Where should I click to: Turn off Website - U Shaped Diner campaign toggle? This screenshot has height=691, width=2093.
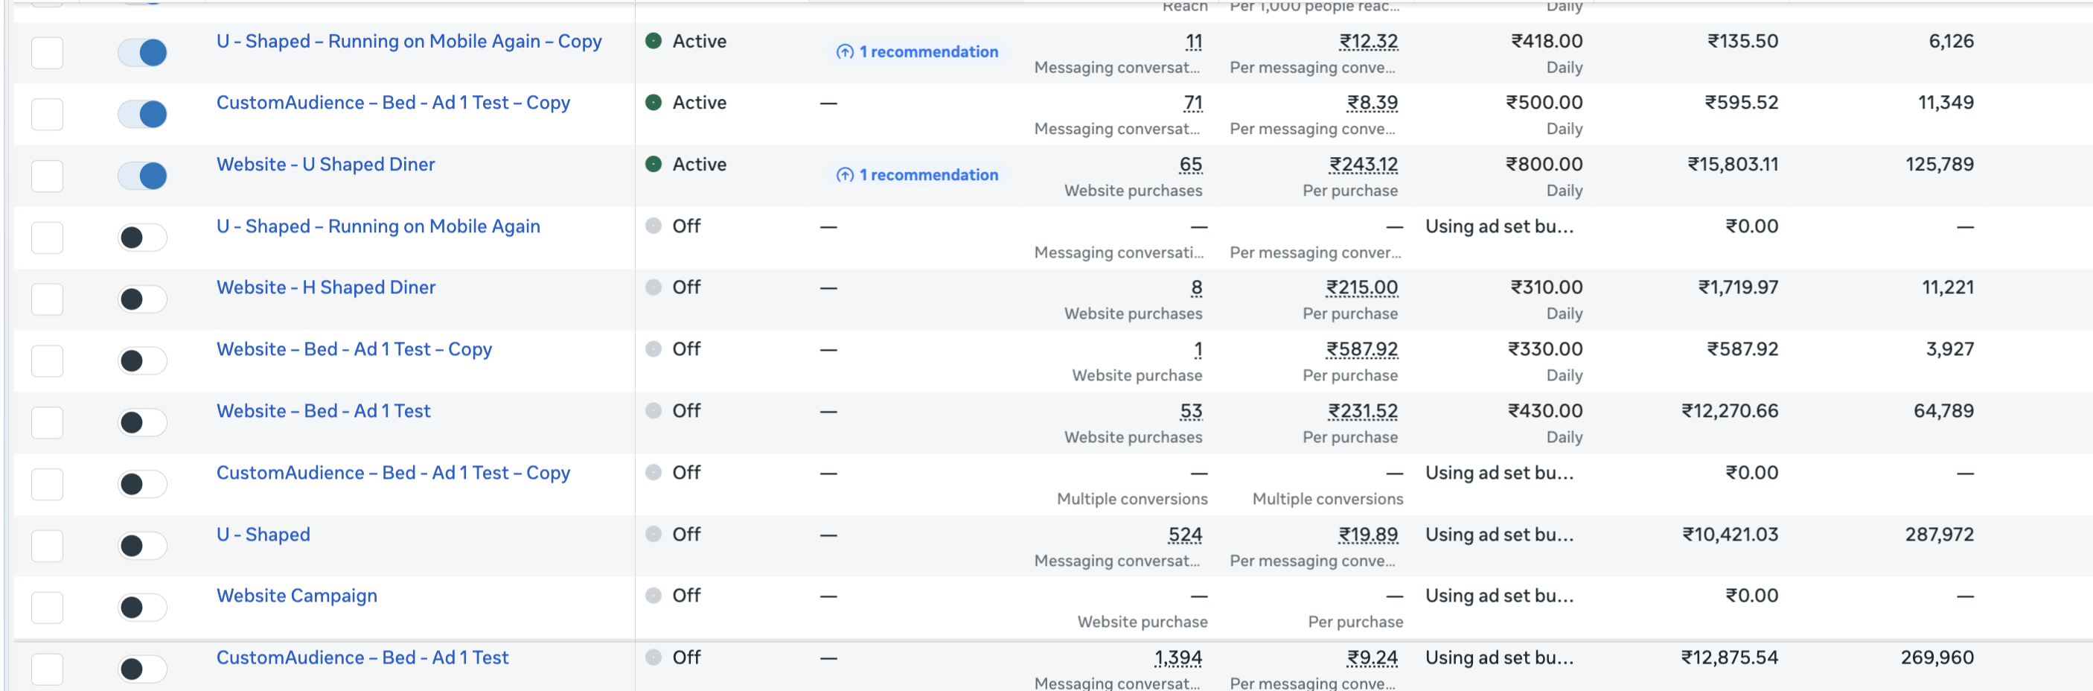(143, 176)
